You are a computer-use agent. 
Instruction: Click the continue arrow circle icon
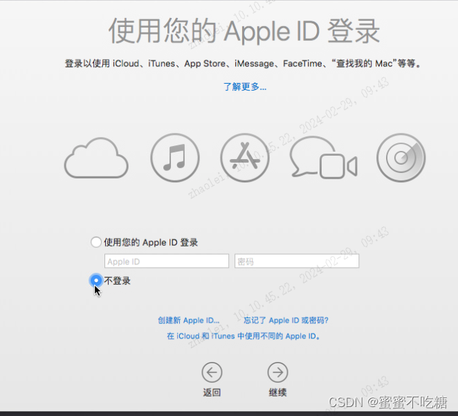pos(278,372)
